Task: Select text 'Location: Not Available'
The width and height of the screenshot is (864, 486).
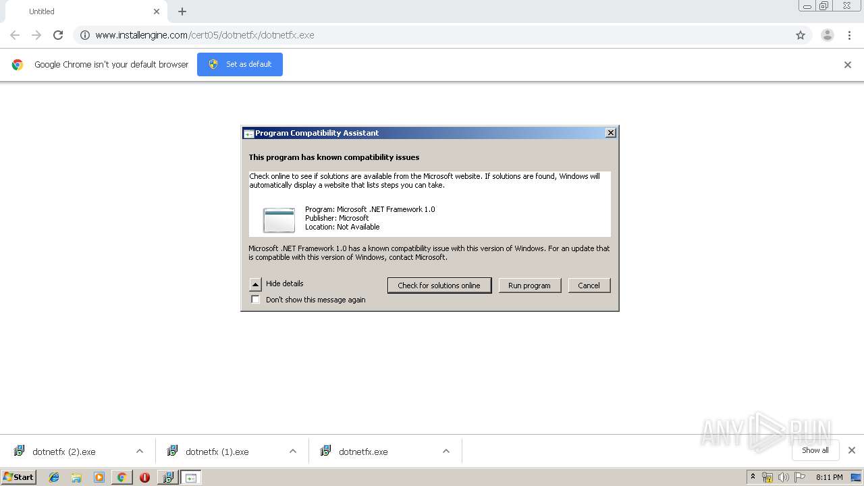Action: (x=342, y=227)
